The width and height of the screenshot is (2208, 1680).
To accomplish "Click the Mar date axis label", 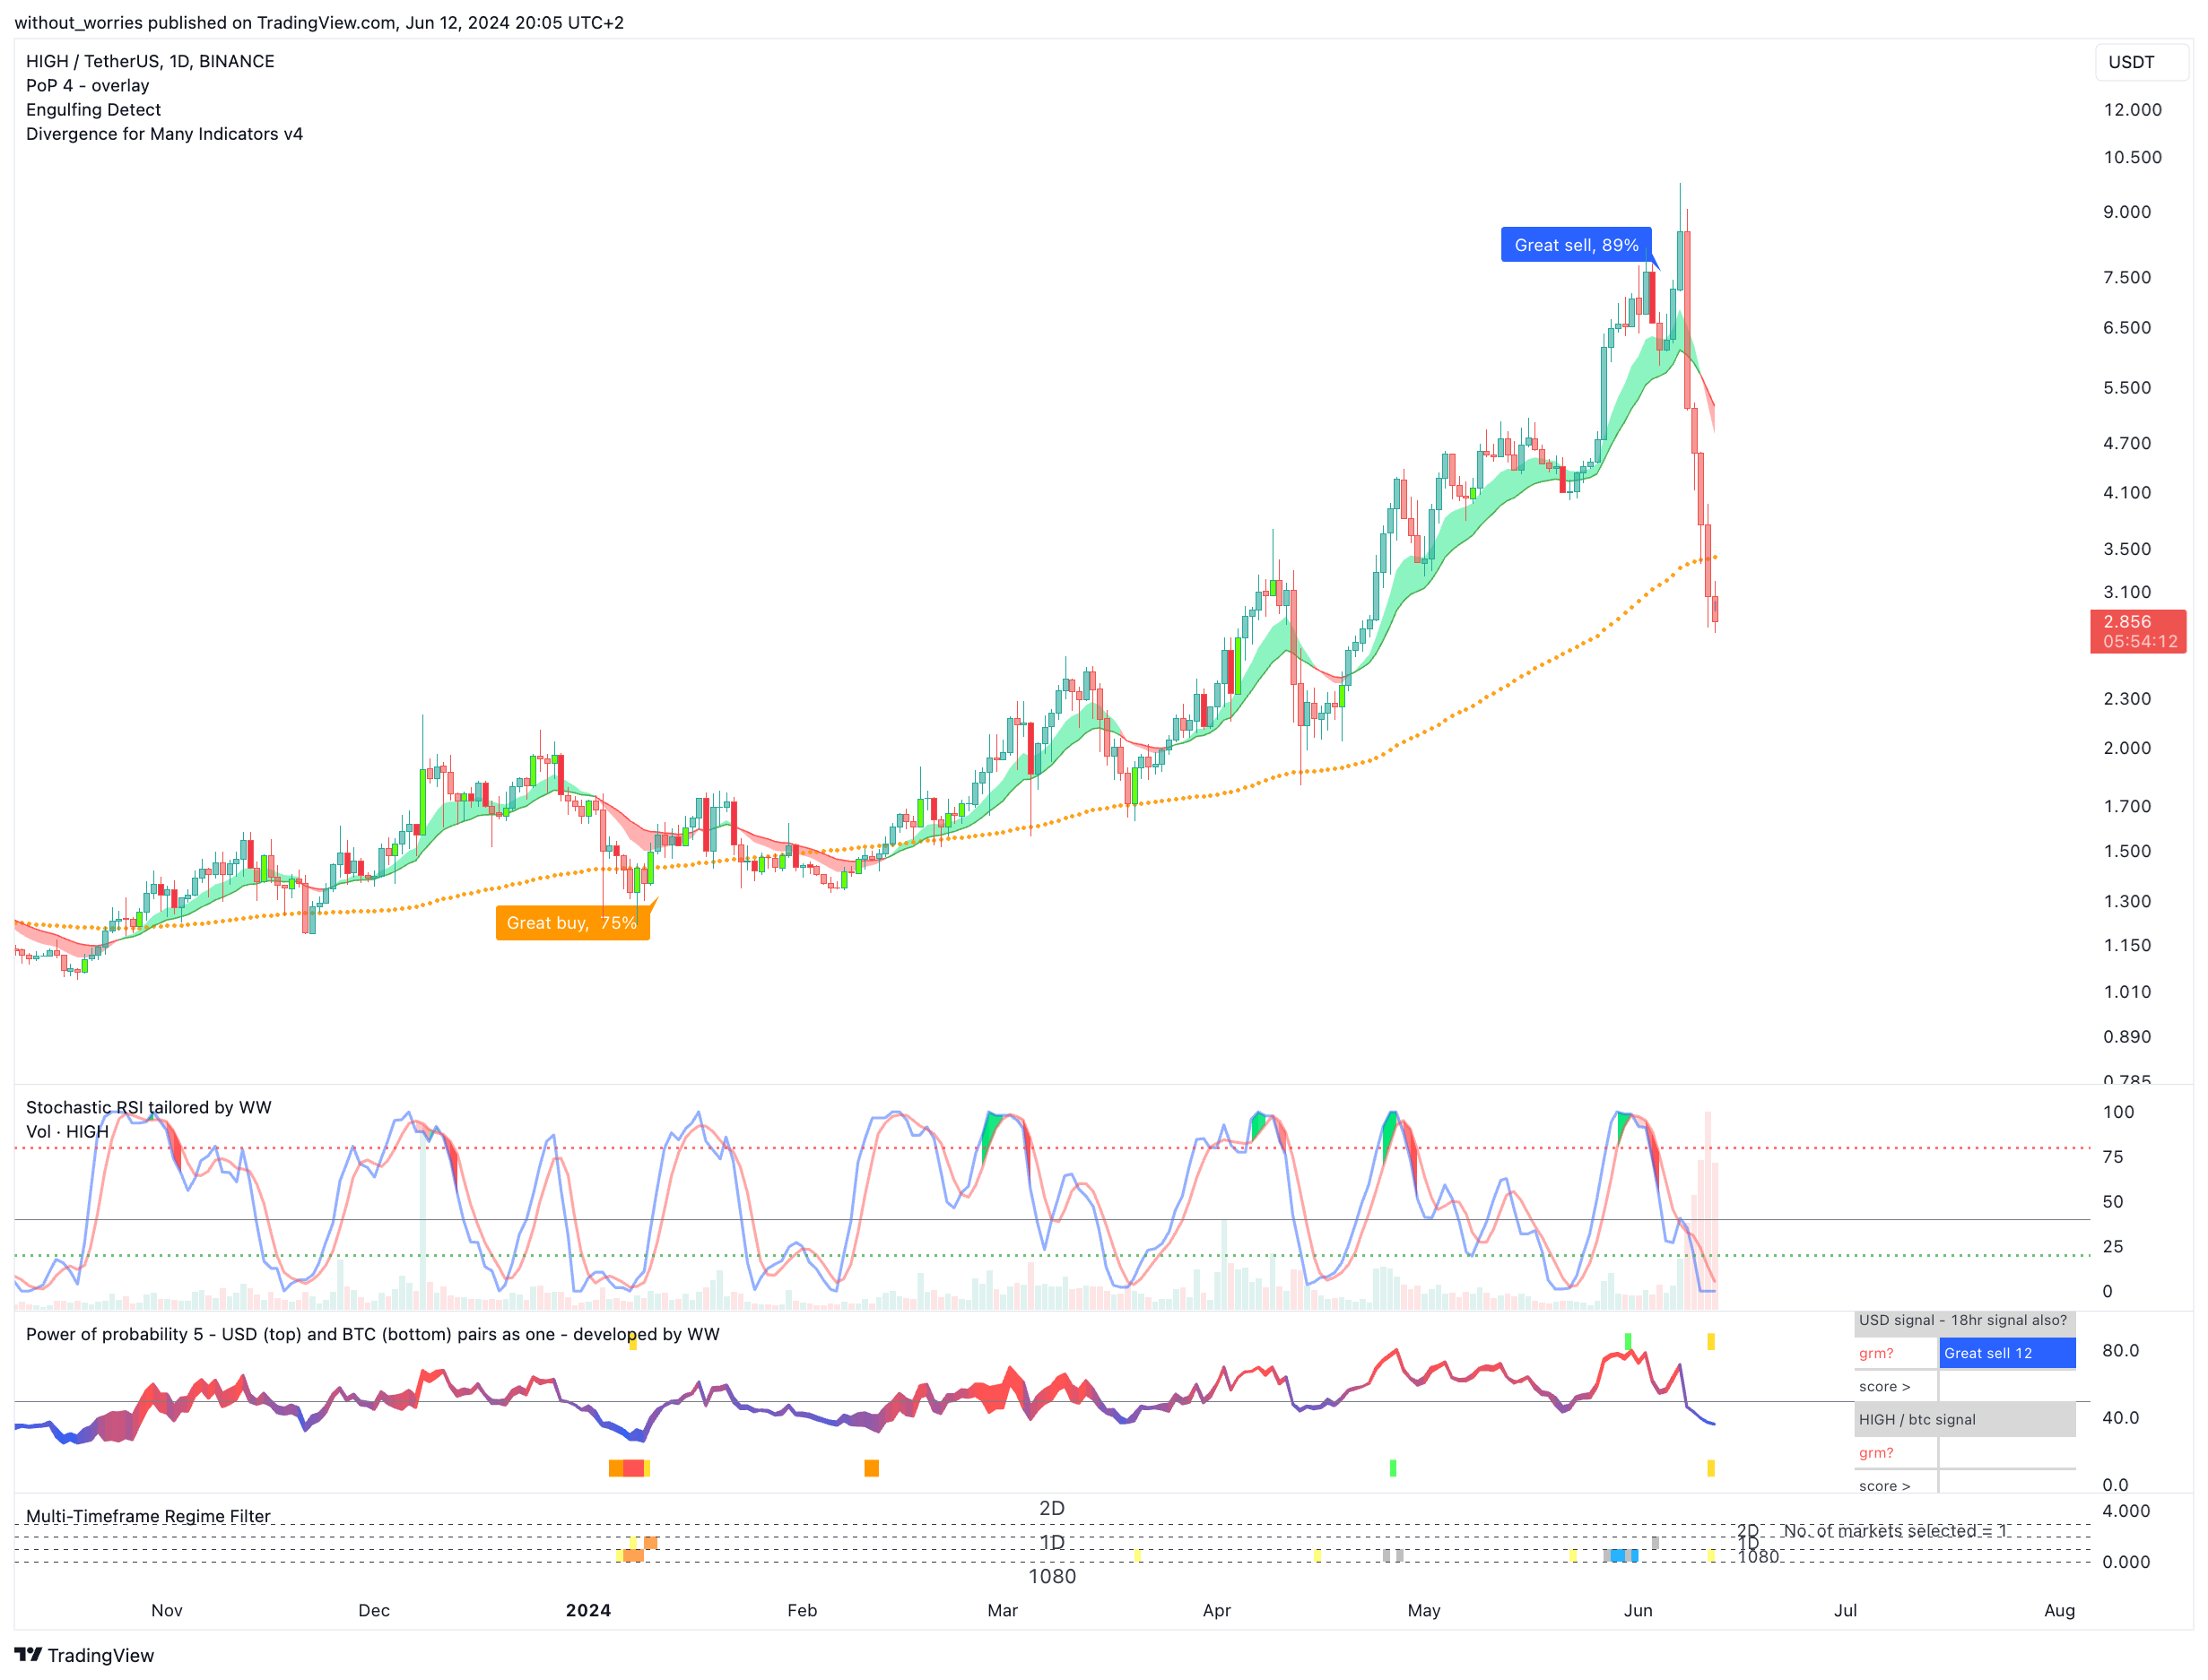I will coord(1003,1610).
